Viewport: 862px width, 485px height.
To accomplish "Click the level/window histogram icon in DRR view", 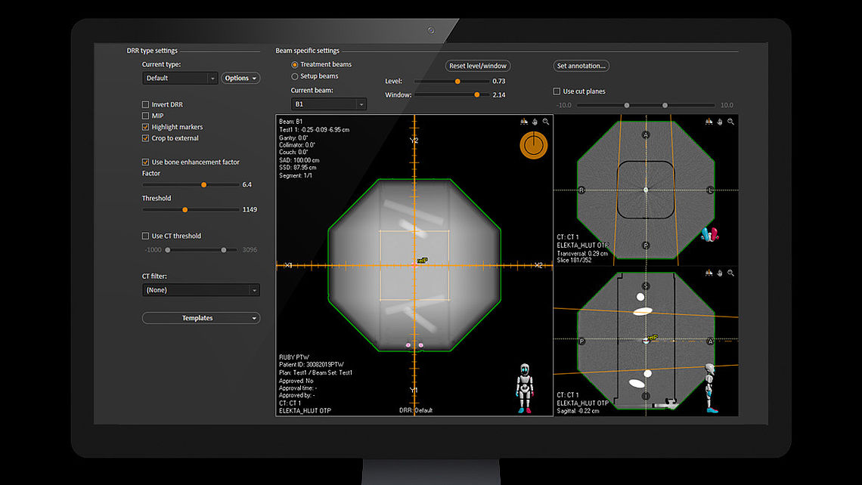I will (524, 122).
